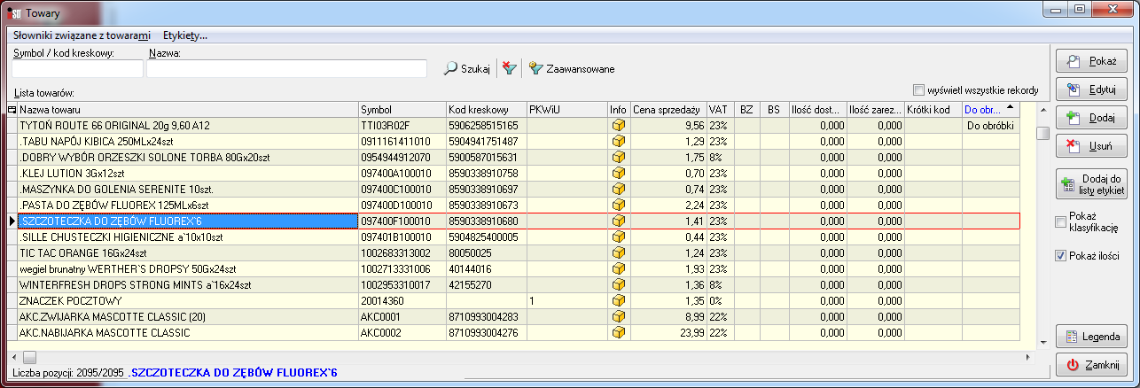Click symbol cell 20014360
Viewport: 1140px width, 388px height.
(402, 300)
